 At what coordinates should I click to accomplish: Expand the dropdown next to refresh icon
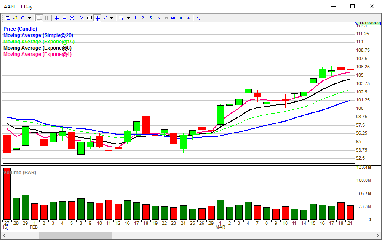click(x=29, y=18)
